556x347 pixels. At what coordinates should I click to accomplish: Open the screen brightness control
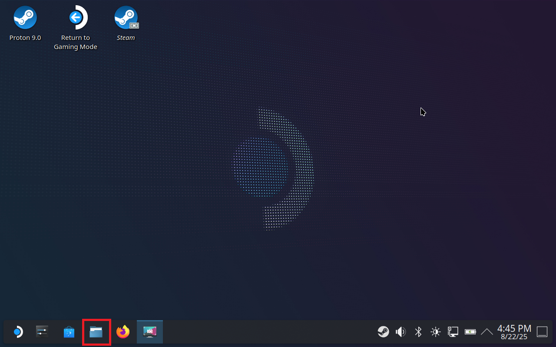[435, 332]
